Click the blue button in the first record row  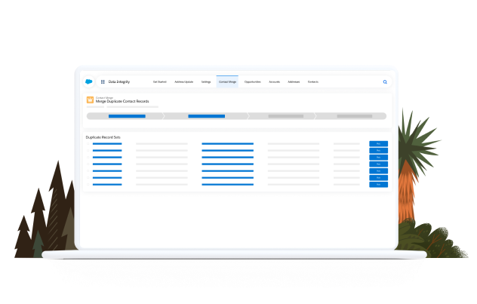click(378, 144)
